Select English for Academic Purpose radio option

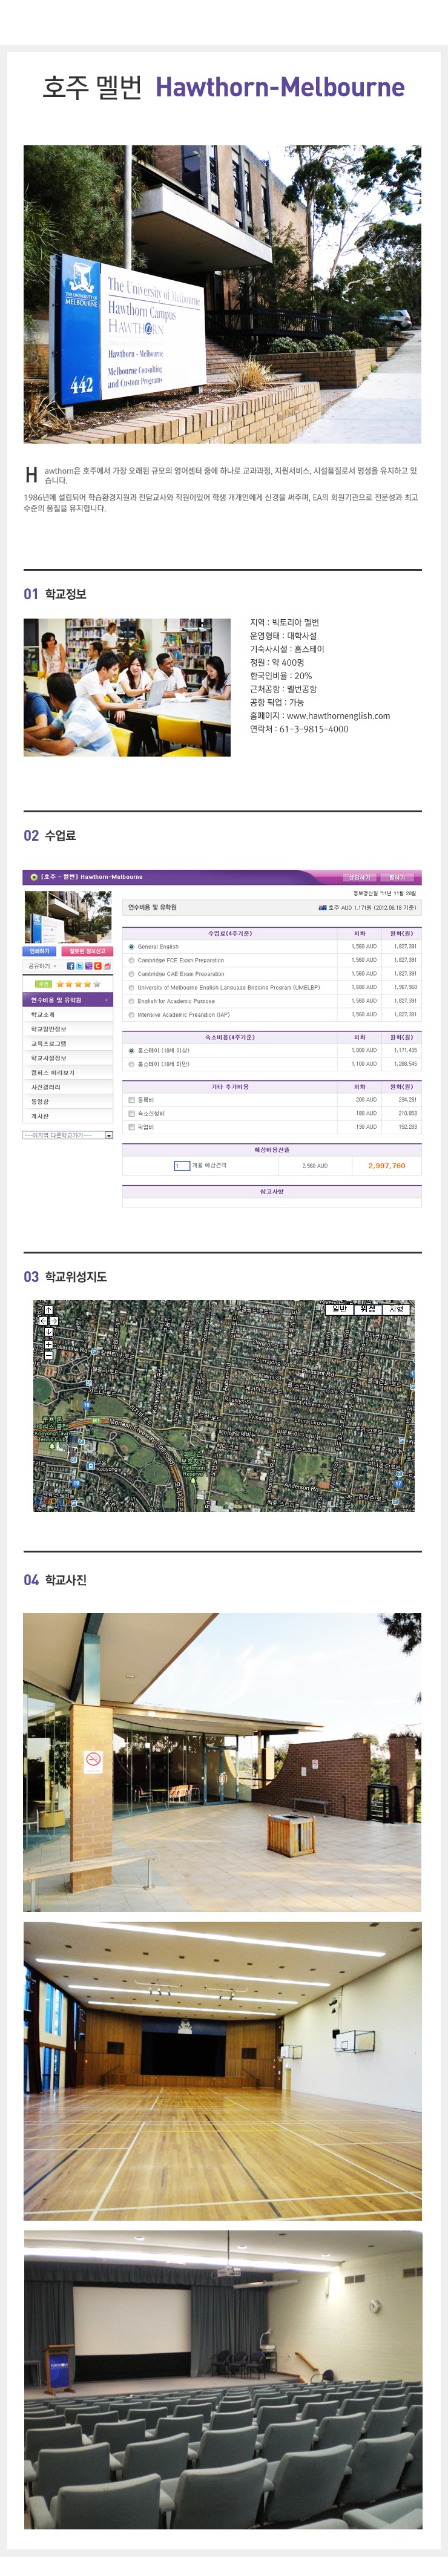tap(131, 1001)
